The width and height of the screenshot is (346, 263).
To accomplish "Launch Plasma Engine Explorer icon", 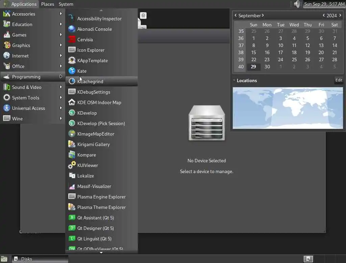I will [x=72, y=196].
